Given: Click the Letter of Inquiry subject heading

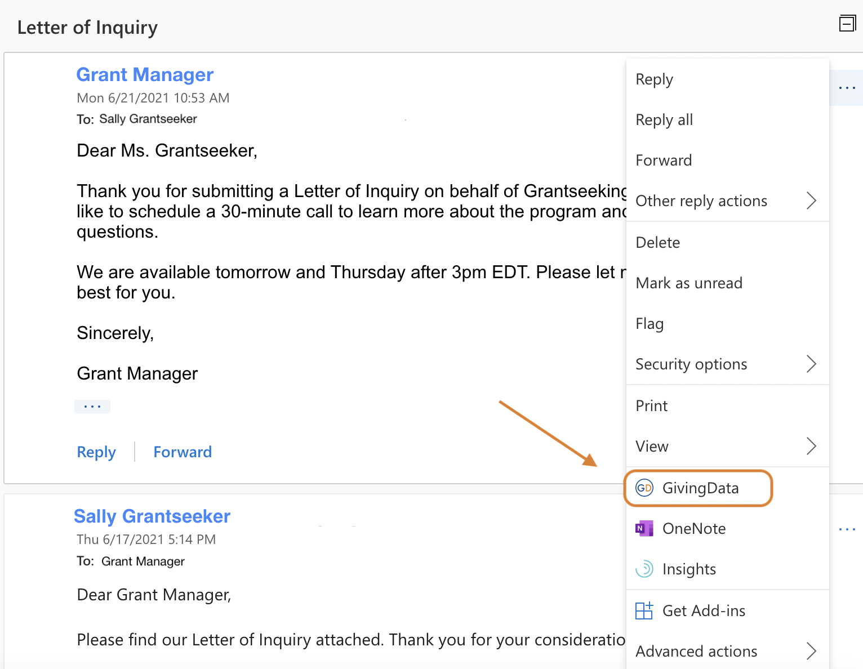Looking at the screenshot, I should 87,27.
